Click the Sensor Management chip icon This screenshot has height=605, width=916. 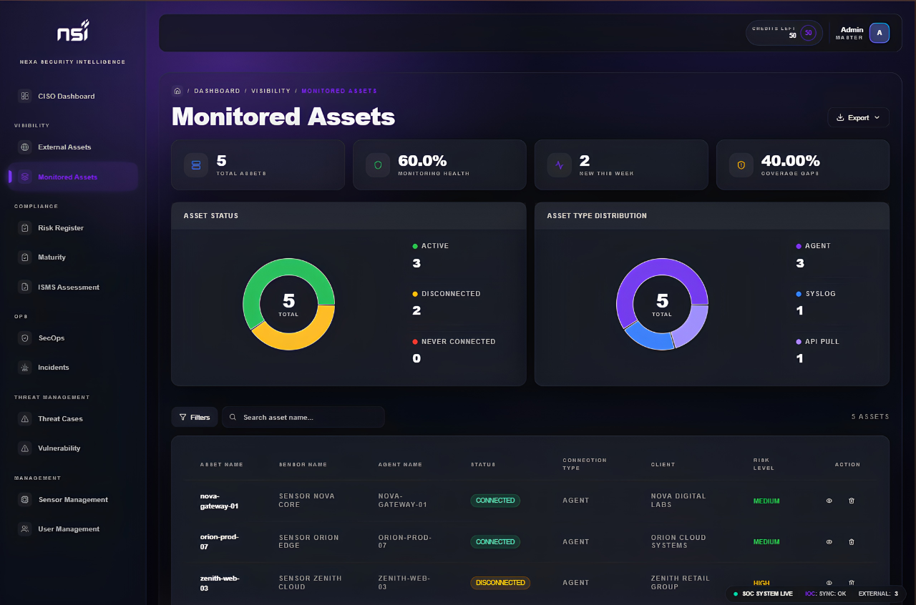25,499
